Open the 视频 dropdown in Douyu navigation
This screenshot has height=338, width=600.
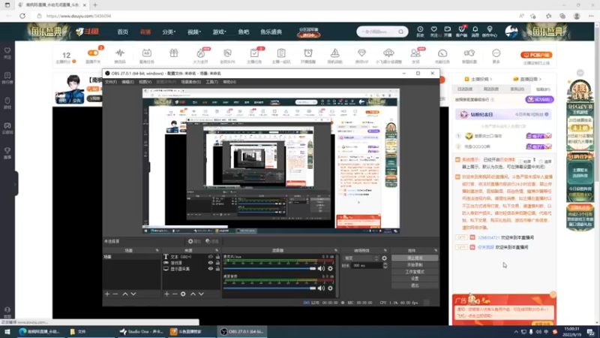pyautogui.click(x=194, y=32)
